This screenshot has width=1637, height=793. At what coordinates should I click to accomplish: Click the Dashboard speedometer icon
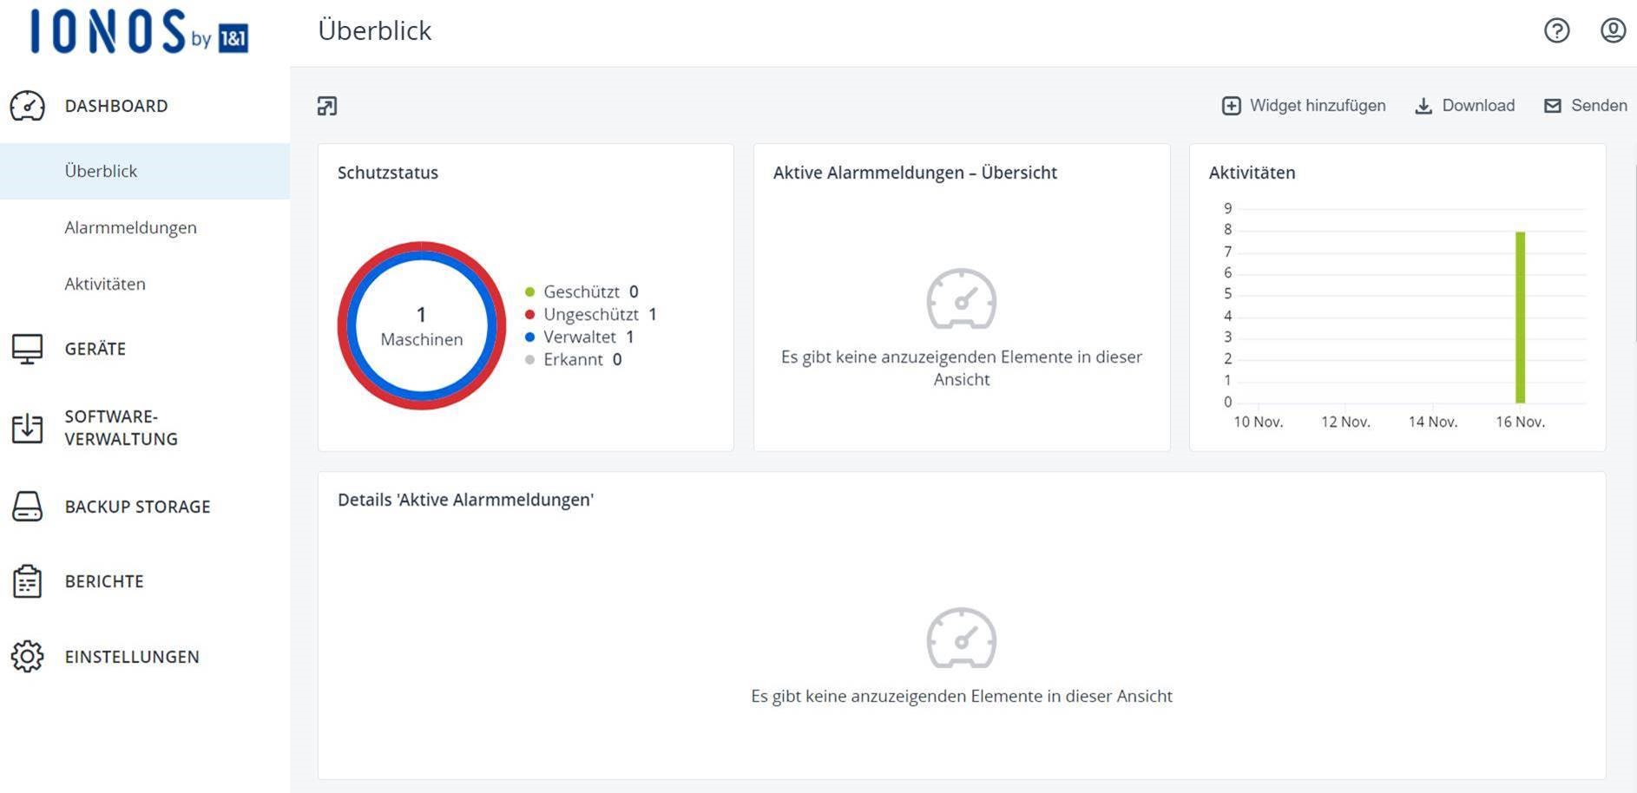[x=27, y=106]
